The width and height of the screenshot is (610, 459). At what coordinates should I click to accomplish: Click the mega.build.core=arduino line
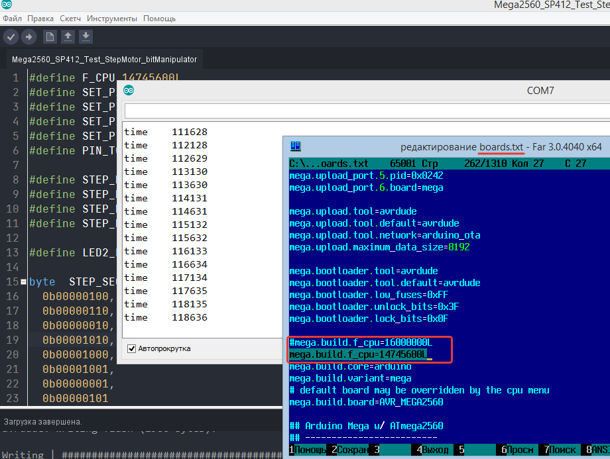pyautogui.click(x=350, y=366)
